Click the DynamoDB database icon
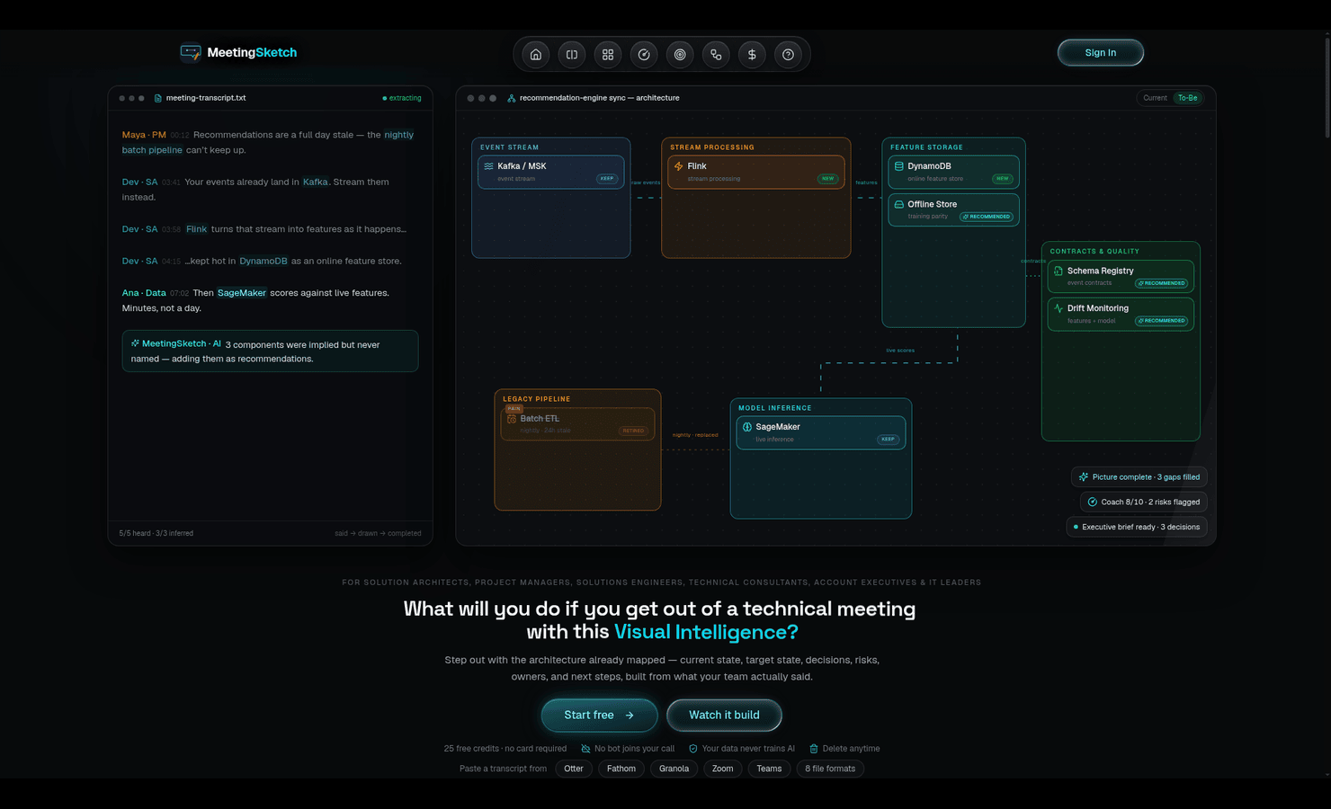Viewport: 1331px width, 809px height. tap(898, 166)
